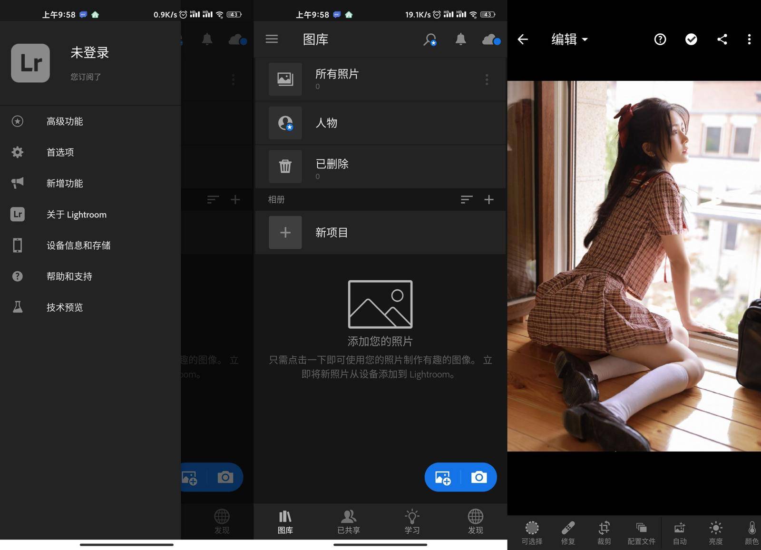Create a 新项目 album
This screenshot has width=761, height=550.
pos(332,233)
